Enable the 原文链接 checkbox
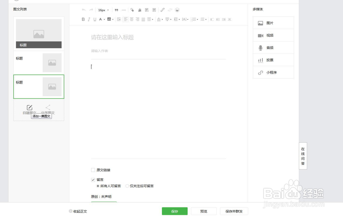This screenshot has height=216, width=343. click(93, 170)
